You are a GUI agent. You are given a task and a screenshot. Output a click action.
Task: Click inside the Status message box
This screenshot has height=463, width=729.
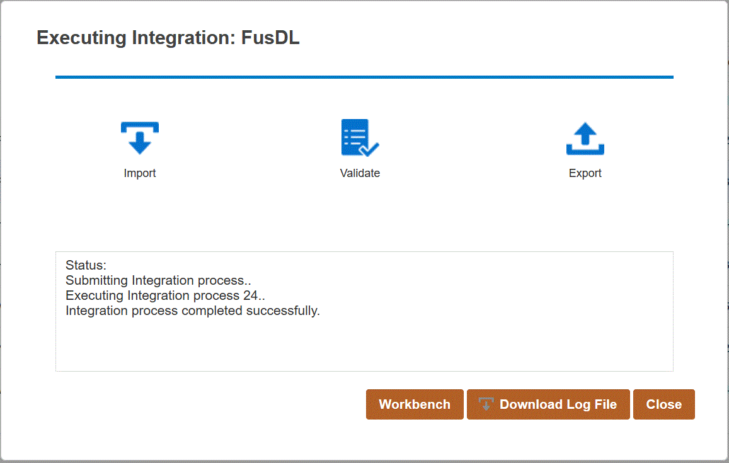point(364,311)
